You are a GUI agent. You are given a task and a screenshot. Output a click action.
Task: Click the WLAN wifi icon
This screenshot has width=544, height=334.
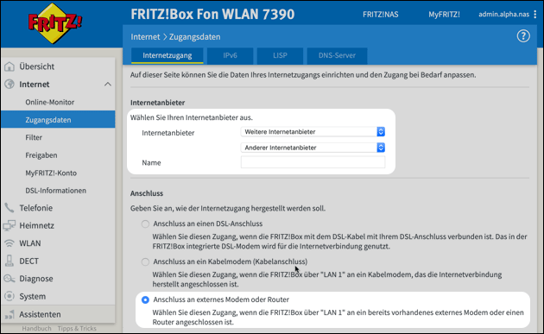click(x=9, y=243)
